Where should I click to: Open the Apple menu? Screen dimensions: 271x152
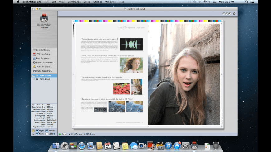18,2
